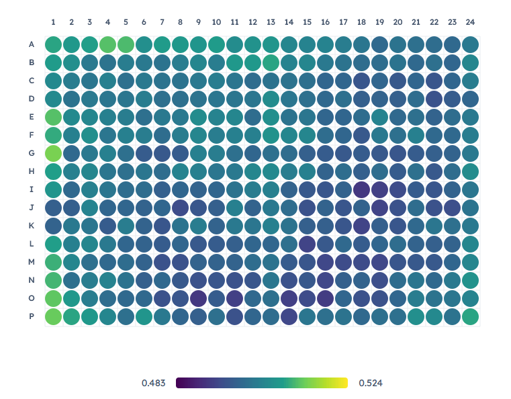Click the bright green well G1

(54, 153)
